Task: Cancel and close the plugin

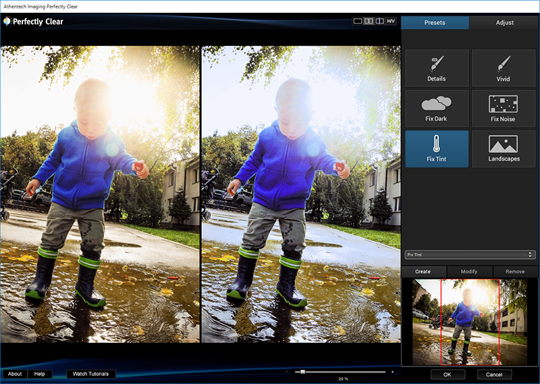Action: pos(494,375)
